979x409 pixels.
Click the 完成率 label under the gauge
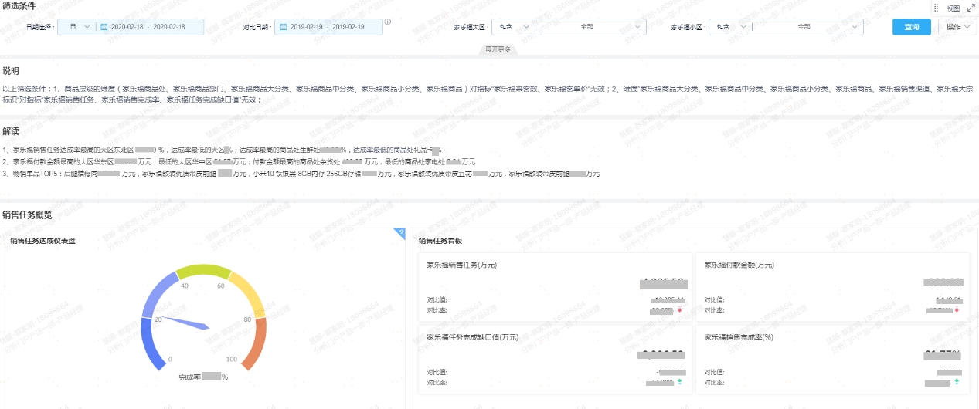coord(189,377)
